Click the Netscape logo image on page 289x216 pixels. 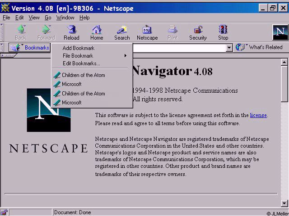49,110
